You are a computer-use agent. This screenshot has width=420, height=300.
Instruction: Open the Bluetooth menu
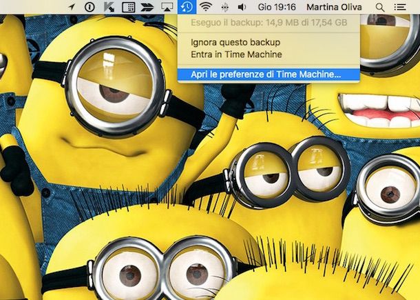click(x=224, y=8)
